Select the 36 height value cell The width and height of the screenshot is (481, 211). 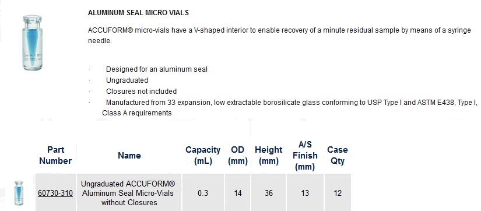(x=268, y=193)
